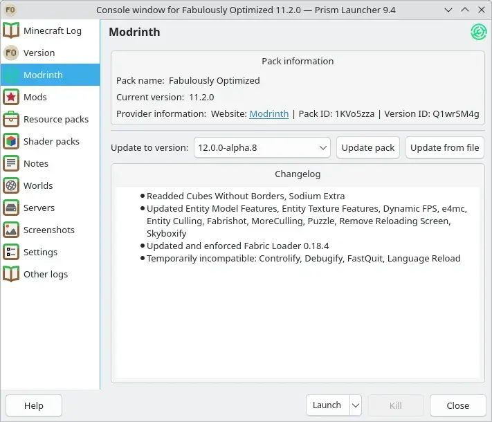The height and width of the screenshot is (422, 492).
Task: Click the Mods star icon
Action: (11, 97)
